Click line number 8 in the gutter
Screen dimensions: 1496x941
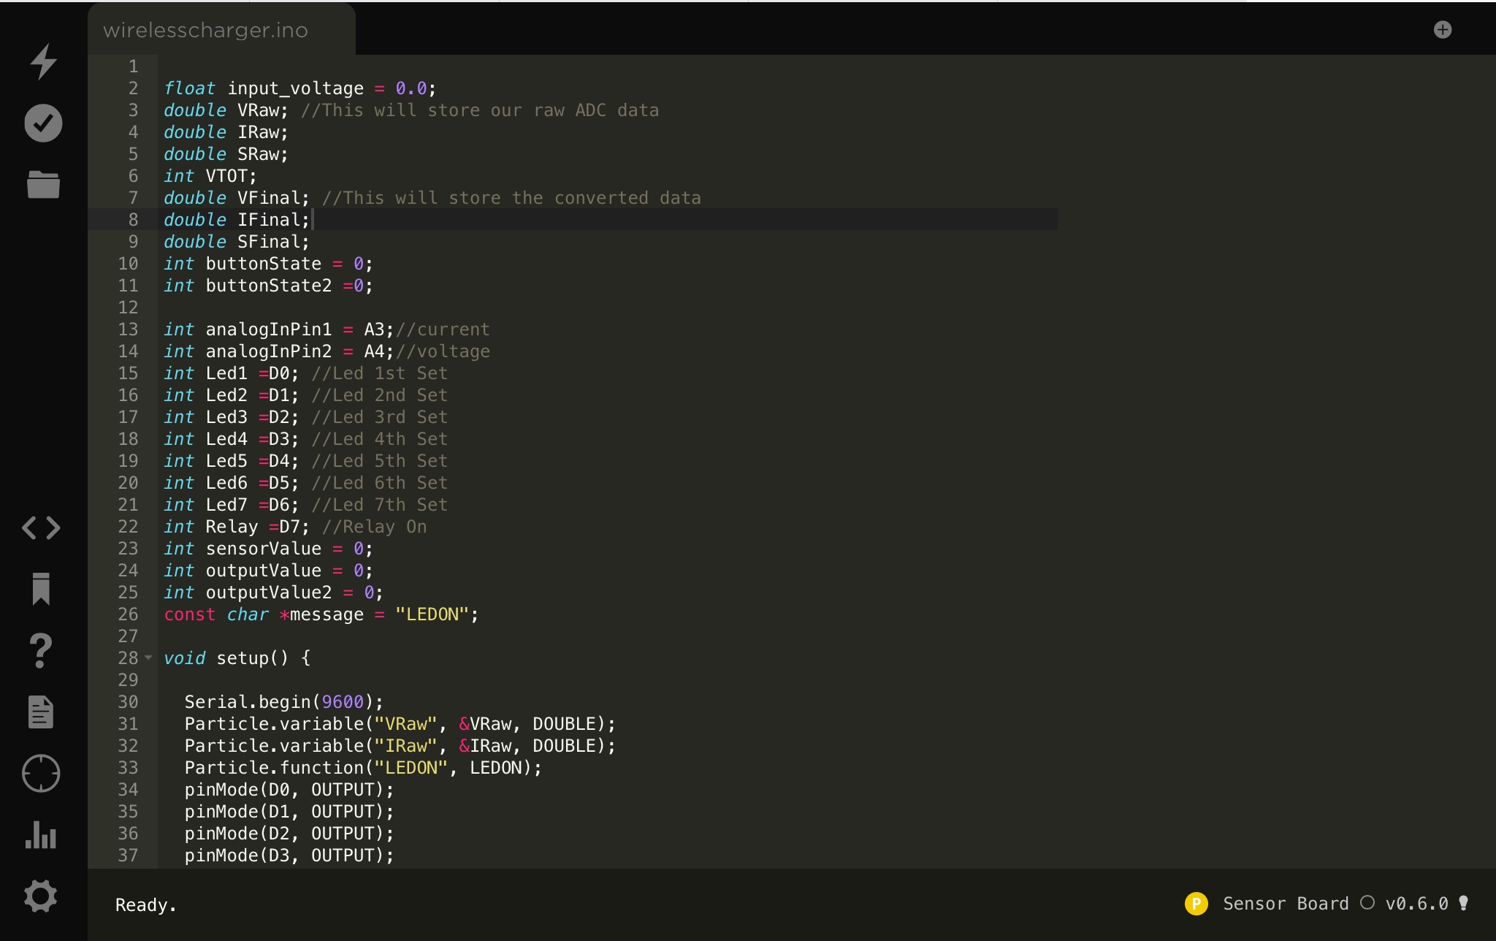pos(133,219)
